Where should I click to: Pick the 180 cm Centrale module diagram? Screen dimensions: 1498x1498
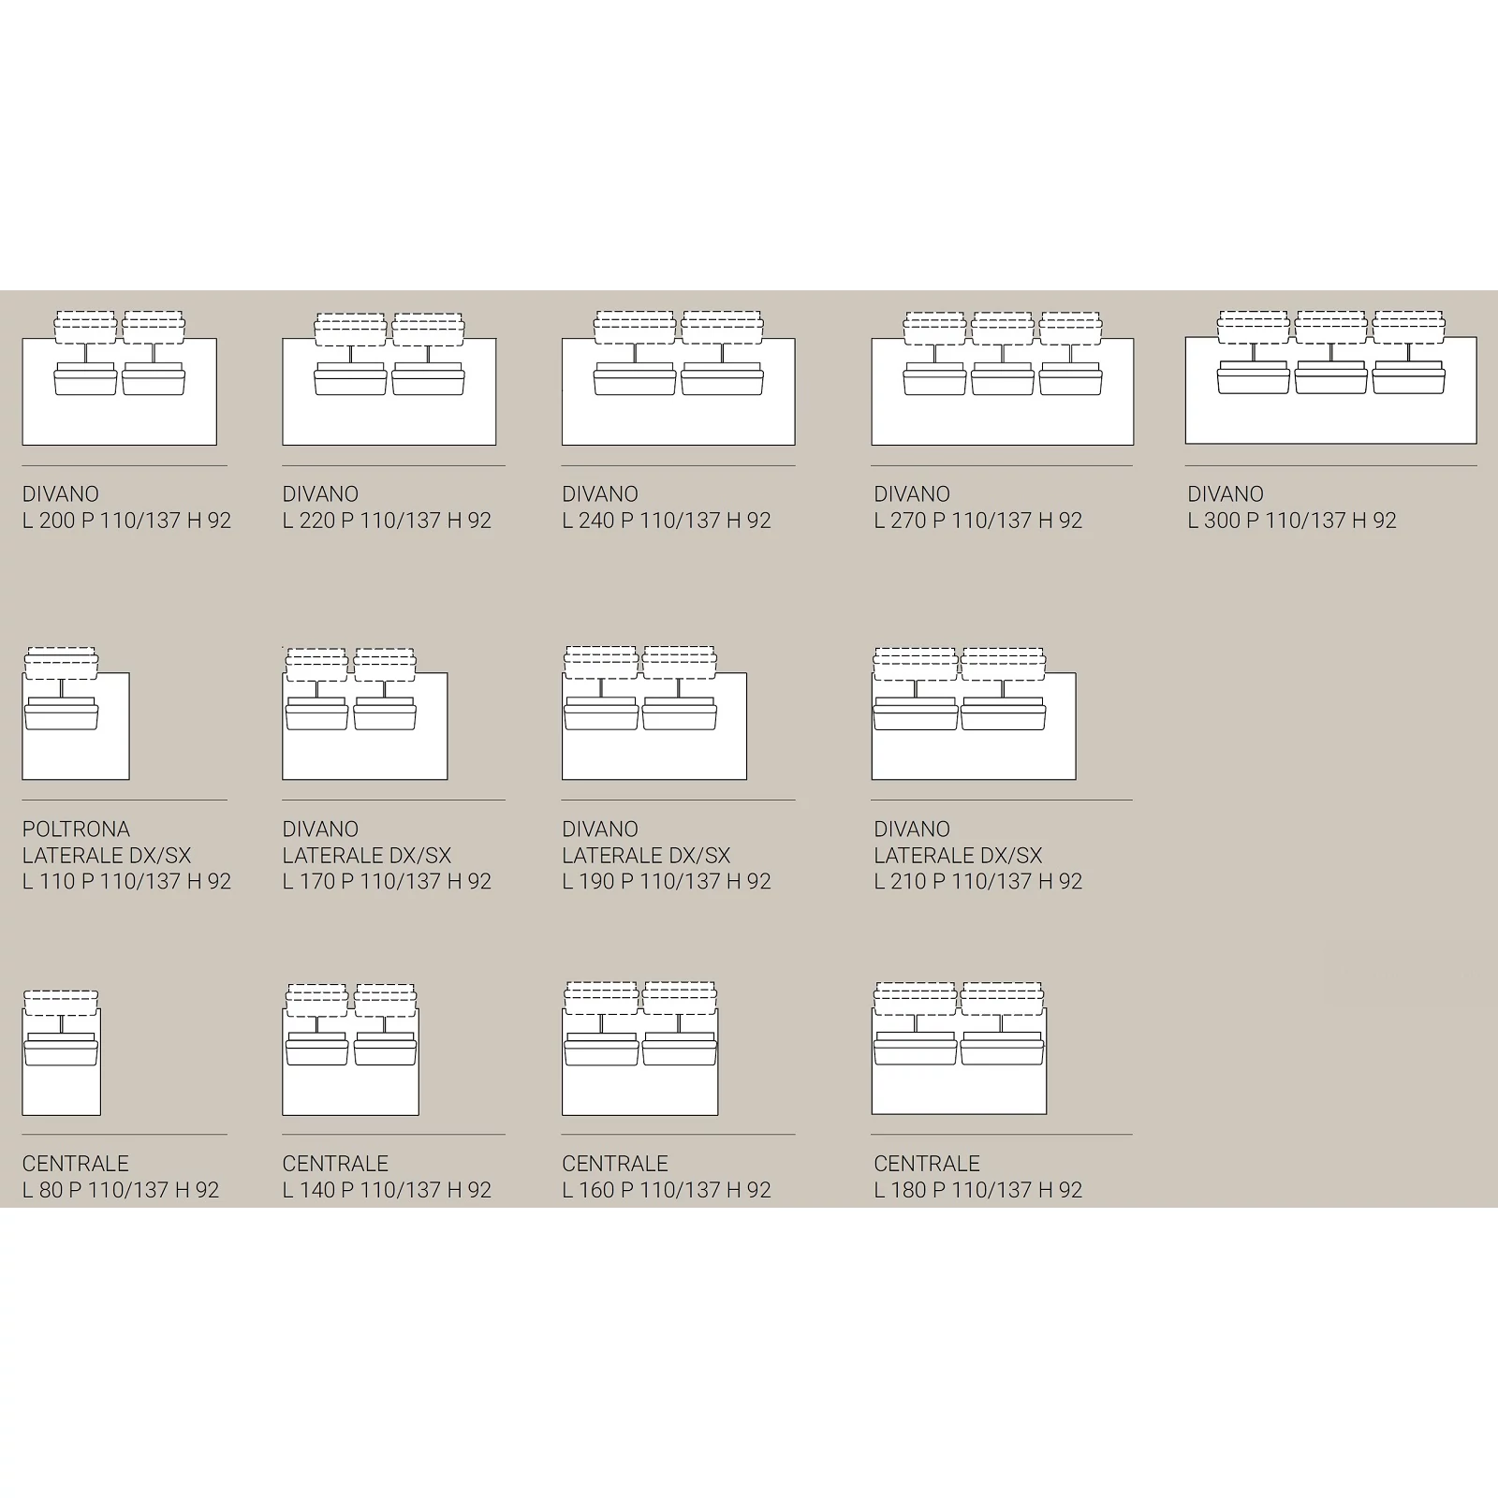[x=959, y=1050]
